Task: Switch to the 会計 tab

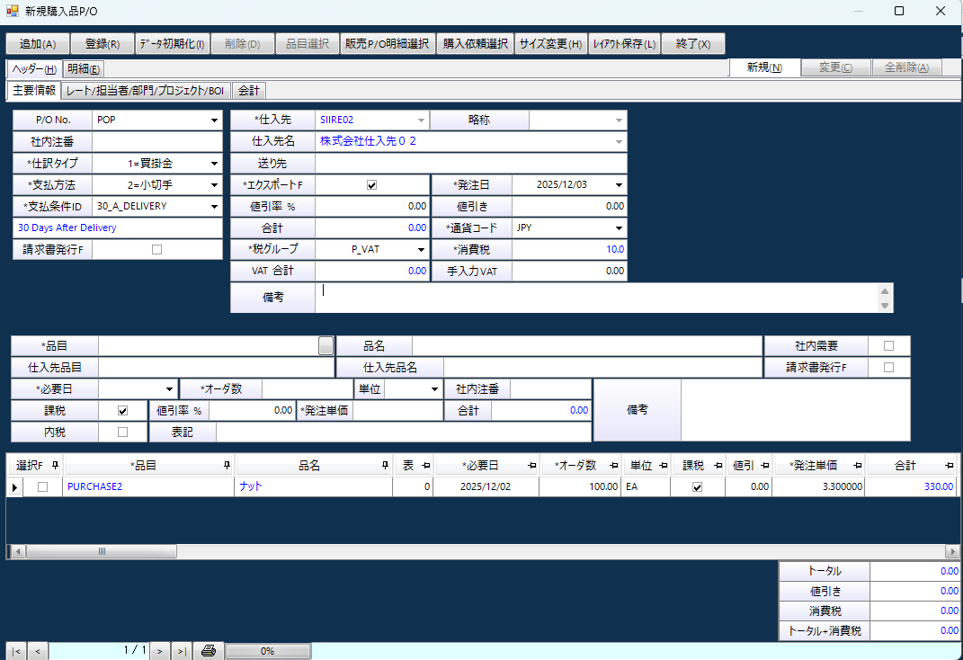Action: 248,90
